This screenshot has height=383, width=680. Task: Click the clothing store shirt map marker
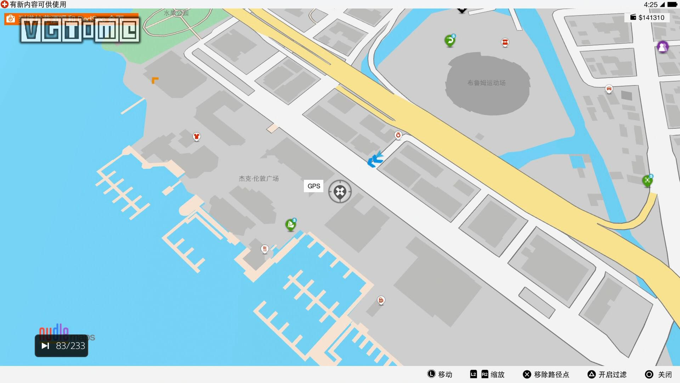(197, 137)
